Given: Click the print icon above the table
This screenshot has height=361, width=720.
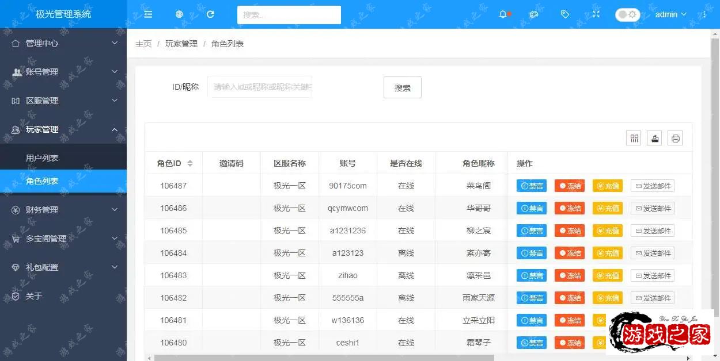Looking at the screenshot, I should click(x=675, y=138).
